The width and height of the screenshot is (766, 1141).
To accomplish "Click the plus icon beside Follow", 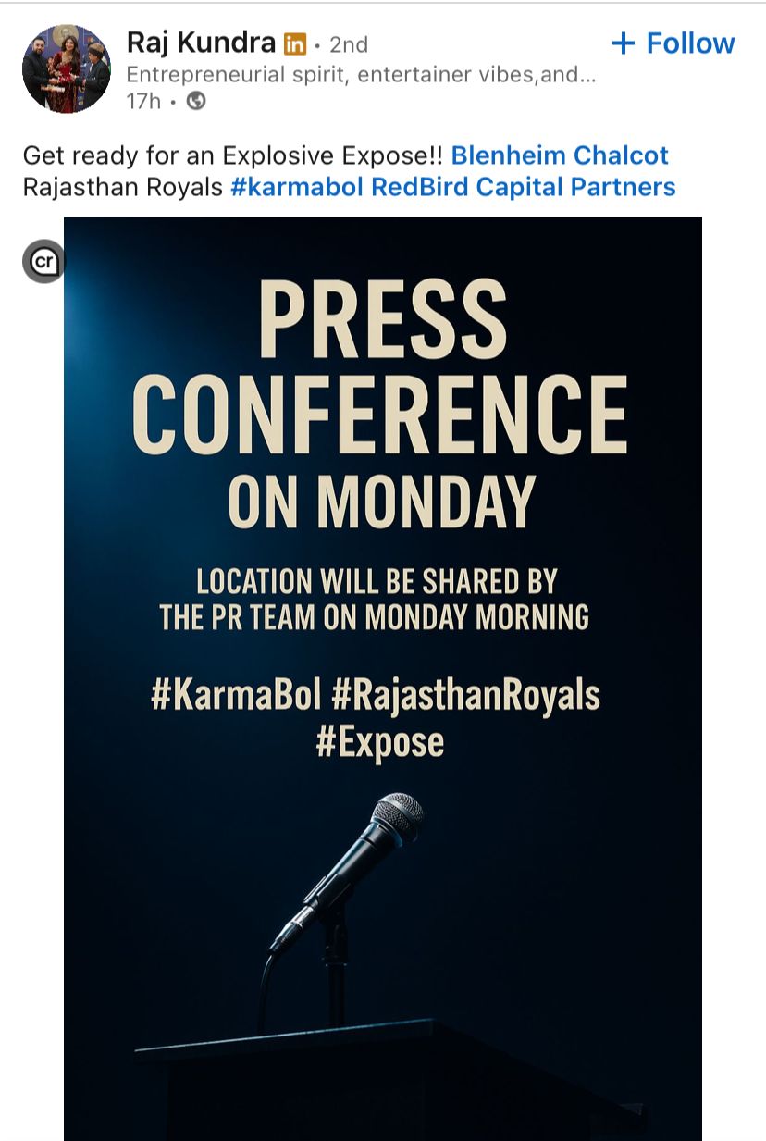I will click(624, 43).
